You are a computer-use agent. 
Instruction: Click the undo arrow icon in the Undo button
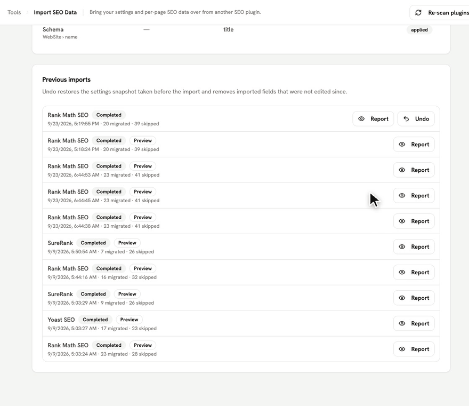tap(406, 119)
